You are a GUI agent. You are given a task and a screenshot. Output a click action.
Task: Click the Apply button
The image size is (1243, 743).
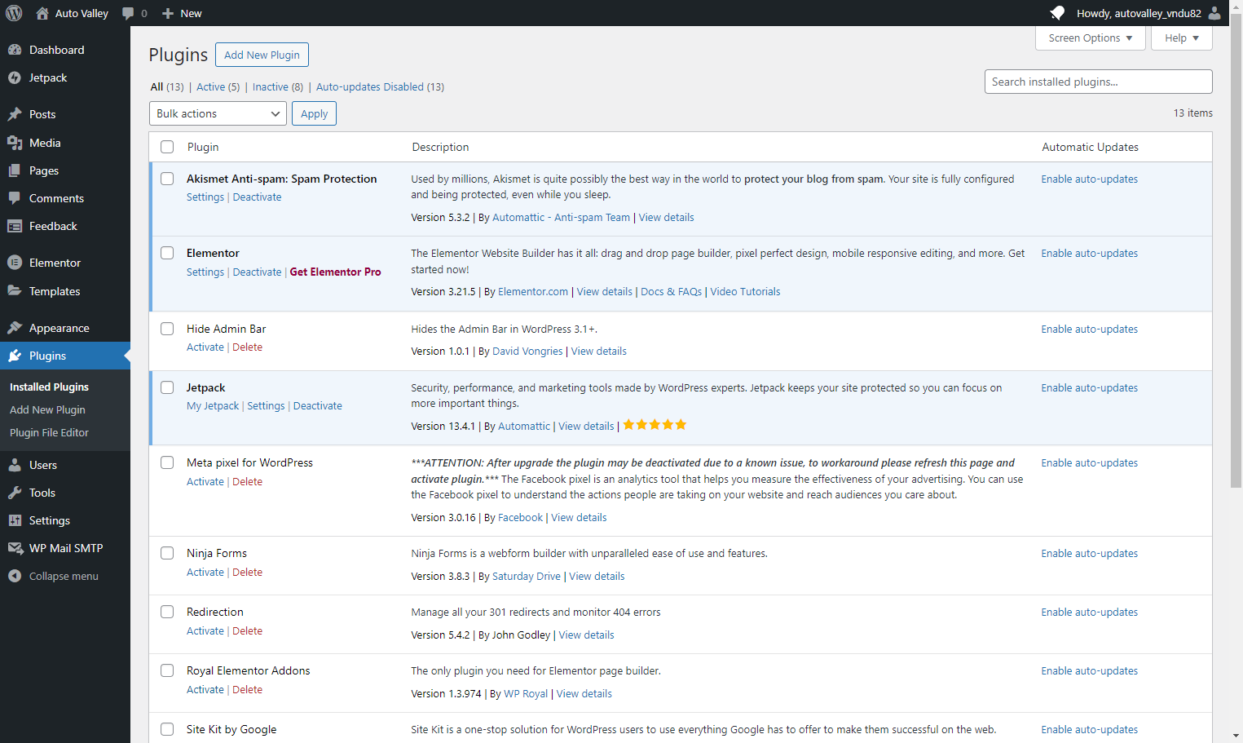click(x=314, y=113)
